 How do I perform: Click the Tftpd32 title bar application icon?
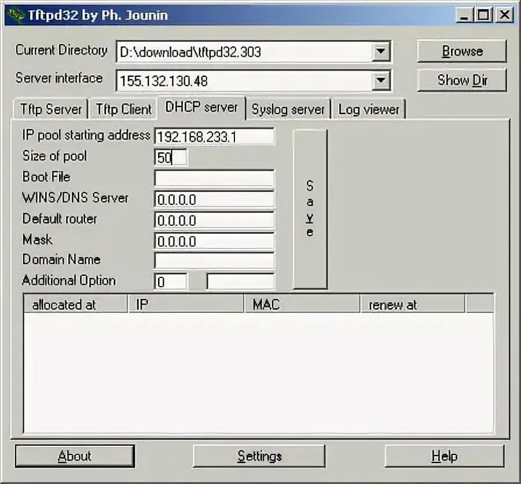[16, 14]
